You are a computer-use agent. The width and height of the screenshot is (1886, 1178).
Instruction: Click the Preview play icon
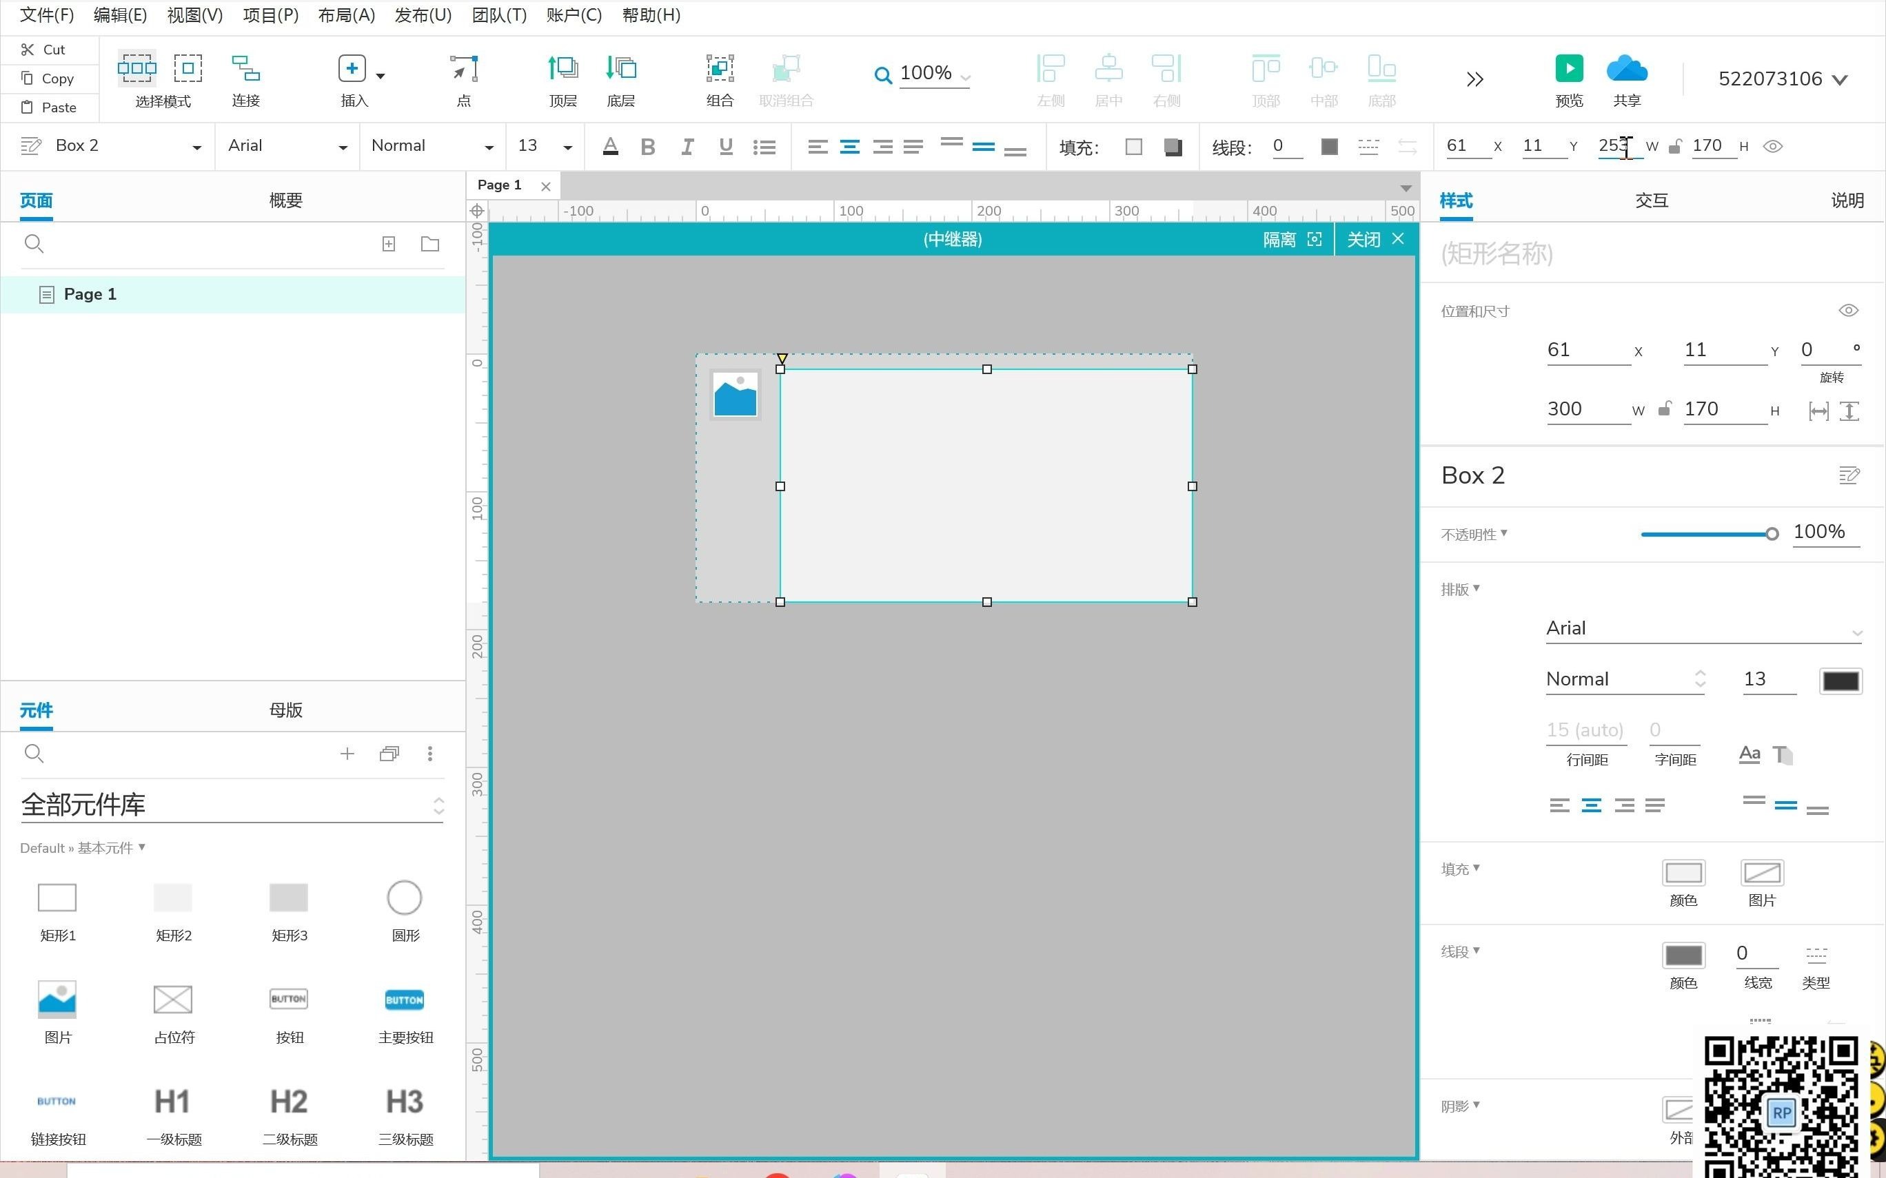pos(1569,69)
